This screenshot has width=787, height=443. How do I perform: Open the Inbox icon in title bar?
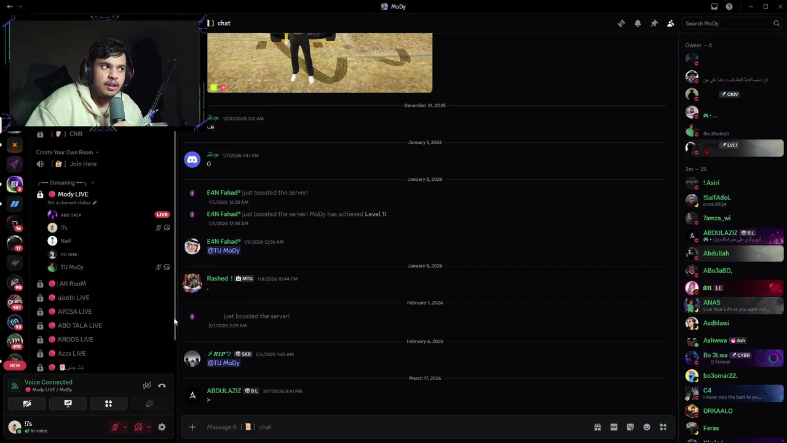click(714, 7)
